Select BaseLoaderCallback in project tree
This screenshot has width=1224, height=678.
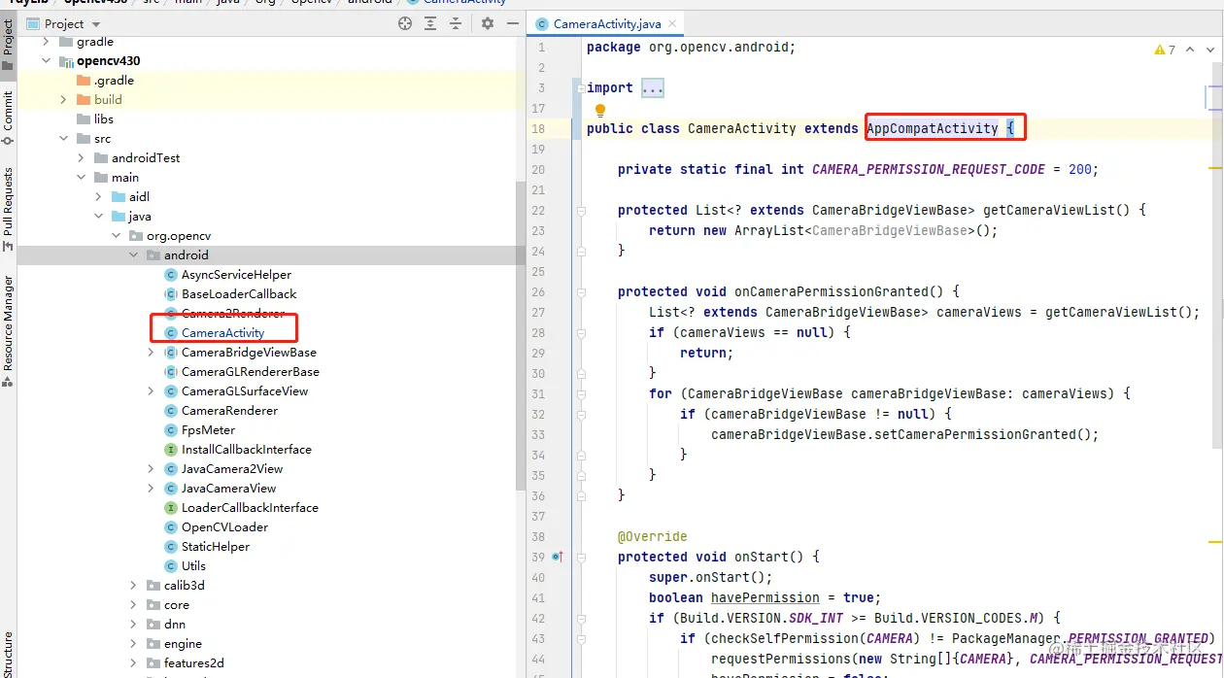pos(239,294)
